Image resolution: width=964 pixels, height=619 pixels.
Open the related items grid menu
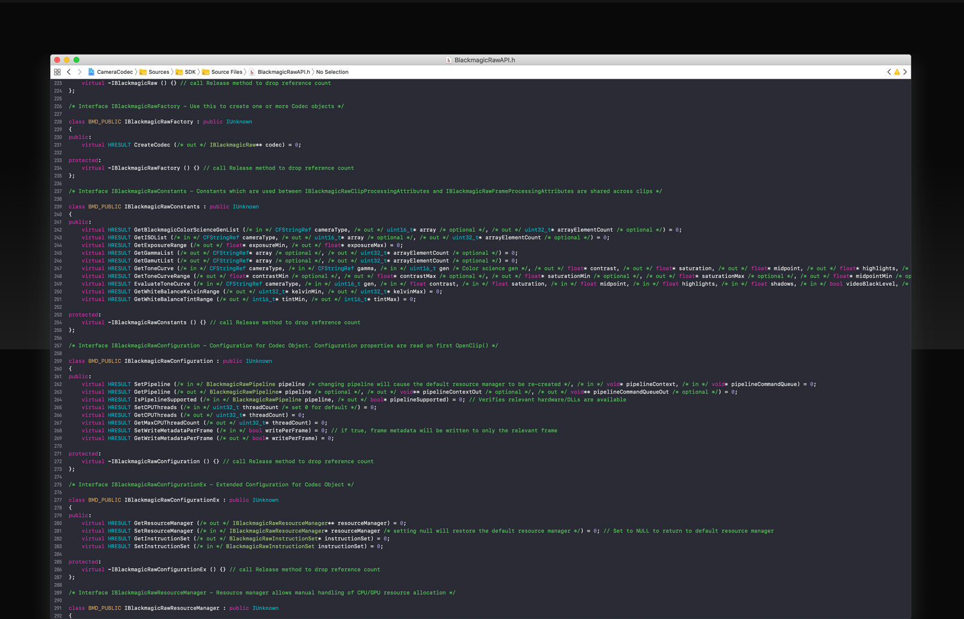point(57,72)
